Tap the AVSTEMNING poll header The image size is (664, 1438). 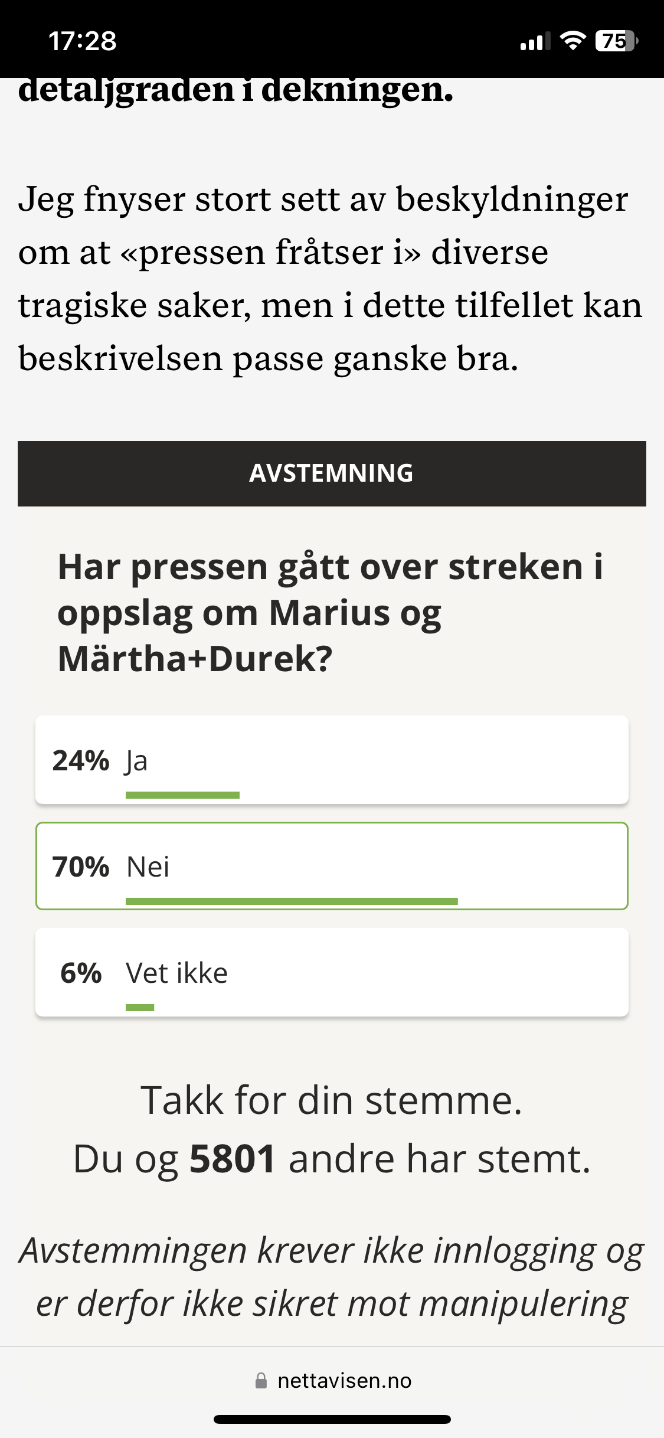332,473
